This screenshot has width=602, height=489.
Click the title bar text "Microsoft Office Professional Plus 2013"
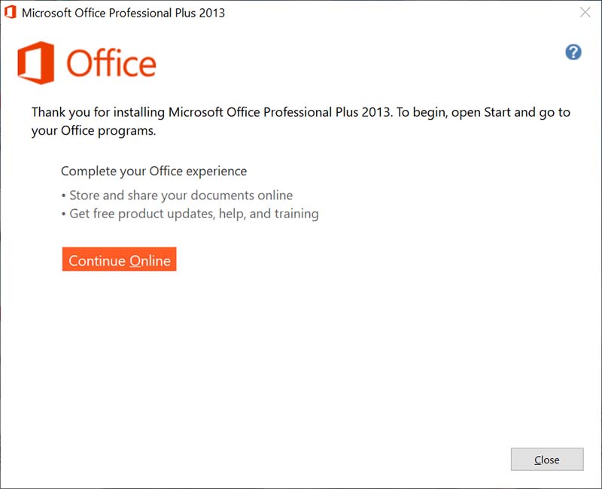coord(123,13)
